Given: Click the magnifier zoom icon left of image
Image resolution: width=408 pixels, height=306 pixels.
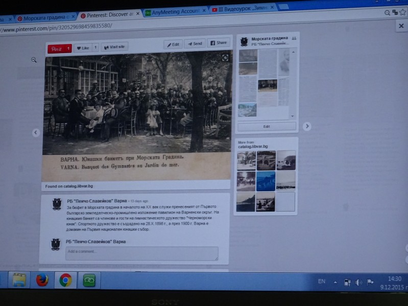Looking at the screenshot, I should [x=34, y=60].
